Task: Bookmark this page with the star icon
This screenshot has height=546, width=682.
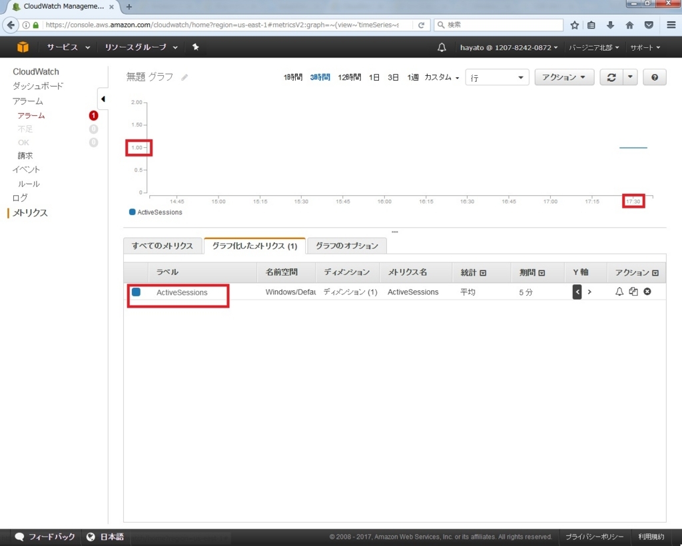Action: pyautogui.click(x=575, y=25)
